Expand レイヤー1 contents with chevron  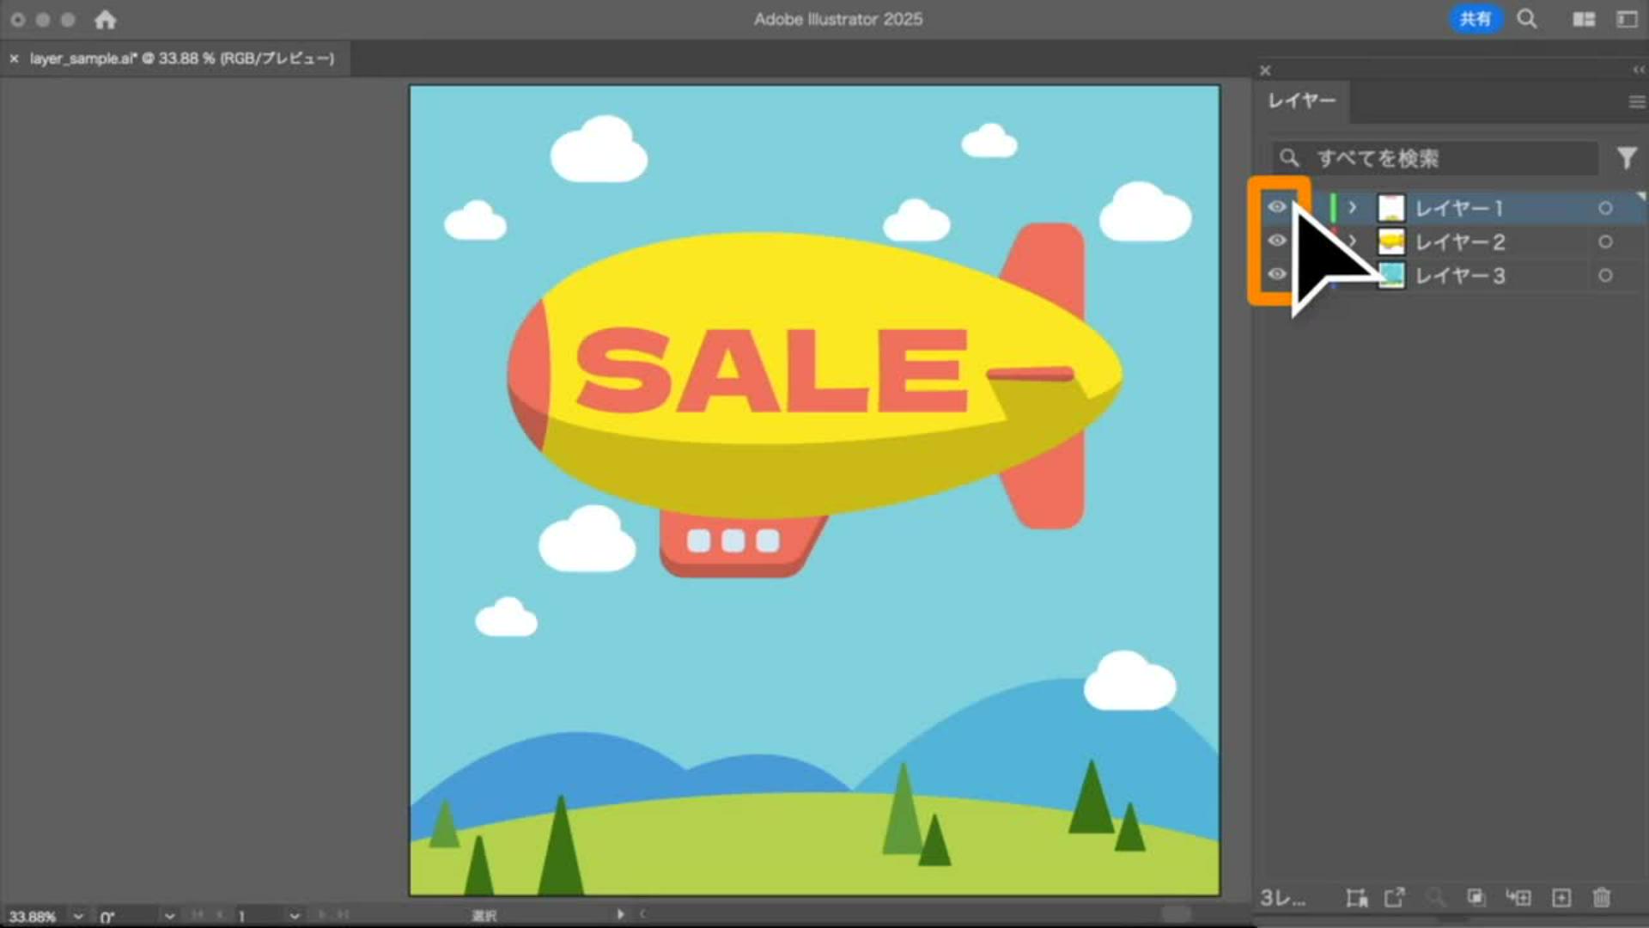1353,207
